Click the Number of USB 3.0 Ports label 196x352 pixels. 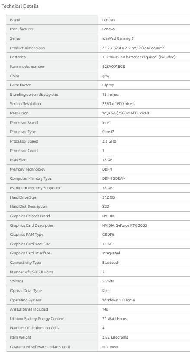pyautogui.click(x=32, y=272)
